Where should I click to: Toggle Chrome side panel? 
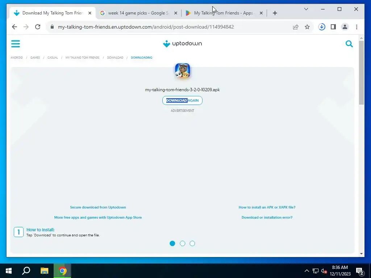coord(333,27)
